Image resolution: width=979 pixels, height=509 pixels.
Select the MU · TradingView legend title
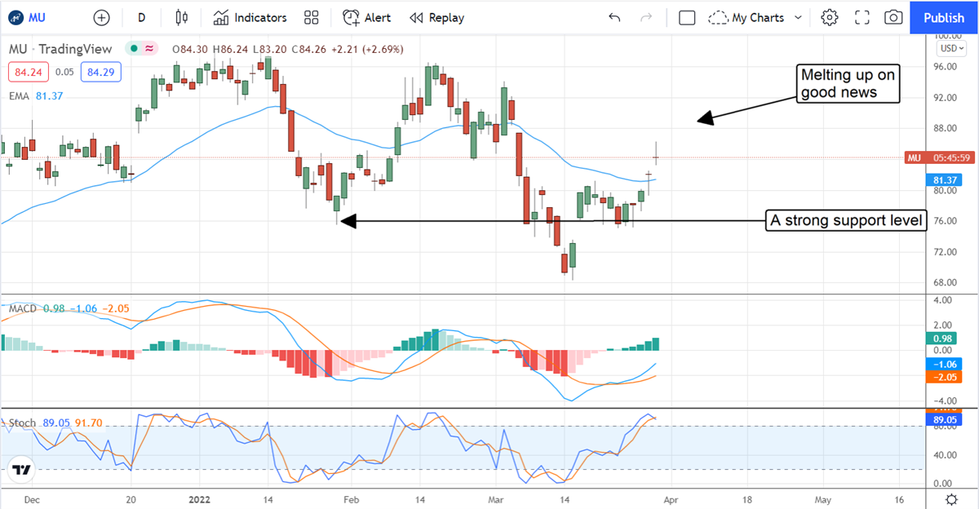pyautogui.click(x=62, y=49)
